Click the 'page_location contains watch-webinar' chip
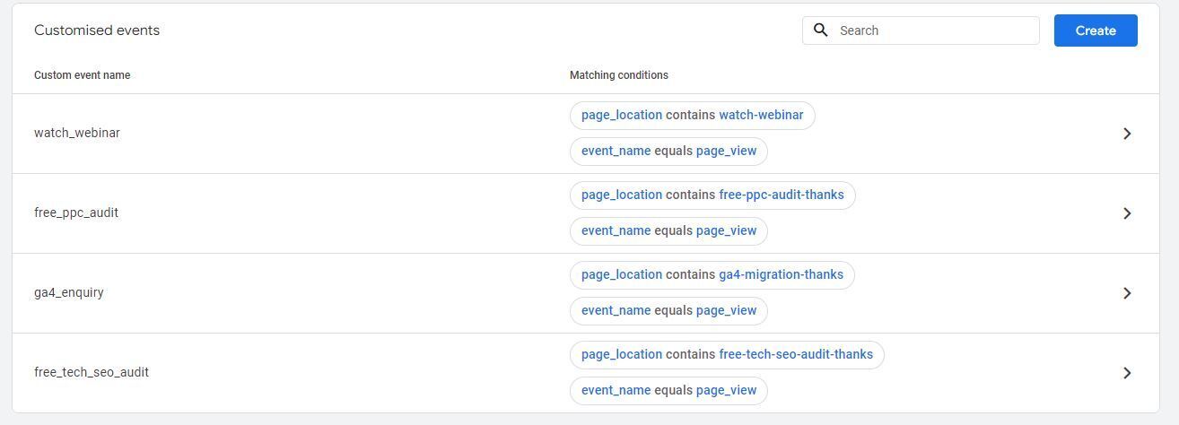Screen dimensions: 1179x425 [693, 115]
